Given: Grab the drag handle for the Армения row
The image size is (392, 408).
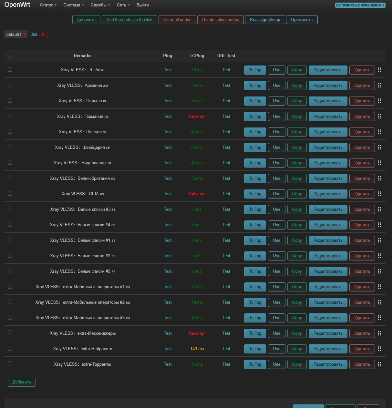Looking at the screenshot, I should point(379,85).
